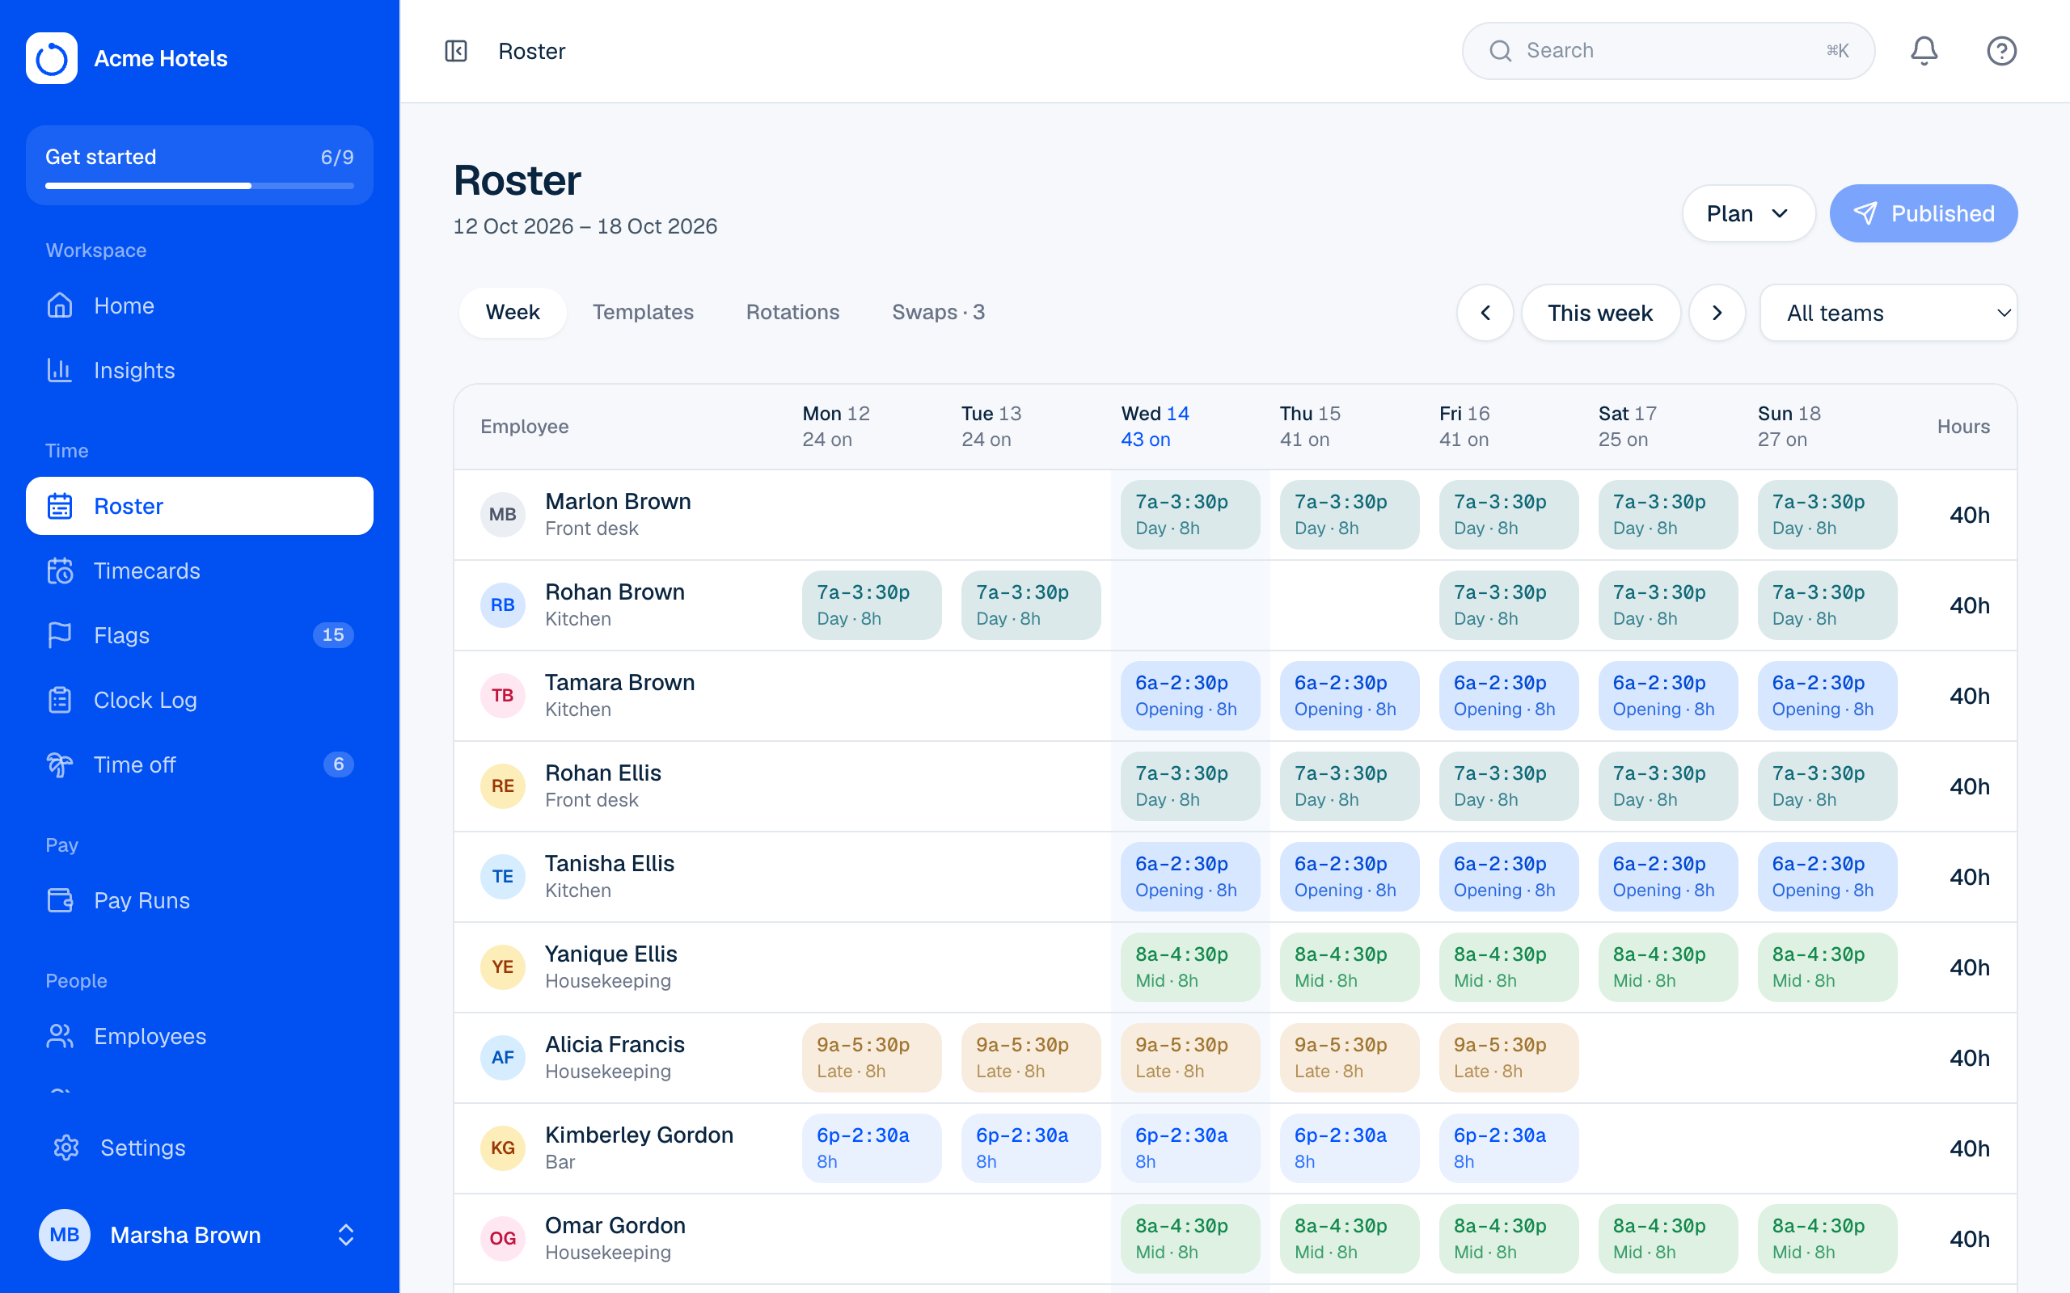Open Yanique Ellis's Sun 18 Mid shift

coord(1827,967)
